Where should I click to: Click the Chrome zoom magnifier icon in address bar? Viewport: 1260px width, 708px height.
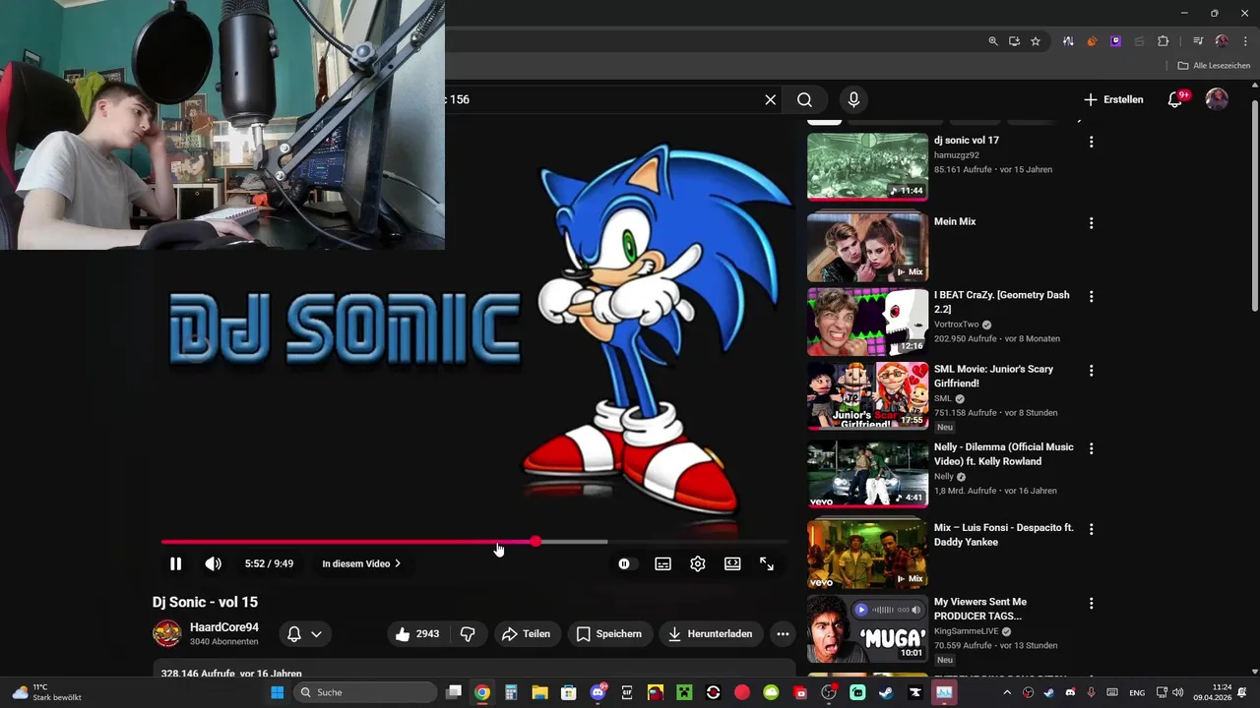click(993, 41)
